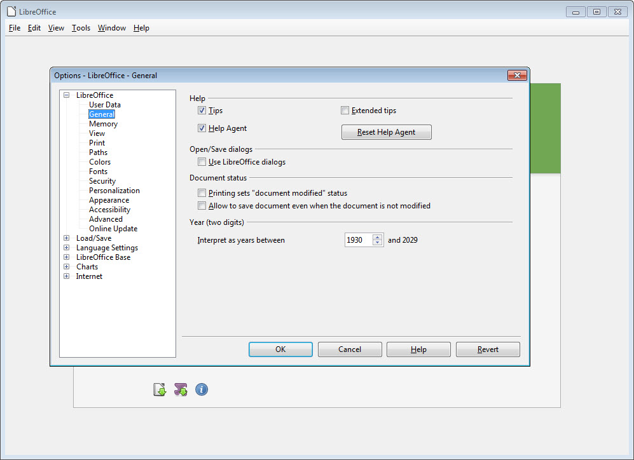Open the Help menu in menu bar

pos(142,28)
